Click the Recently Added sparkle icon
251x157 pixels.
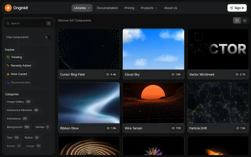coord(8,66)
